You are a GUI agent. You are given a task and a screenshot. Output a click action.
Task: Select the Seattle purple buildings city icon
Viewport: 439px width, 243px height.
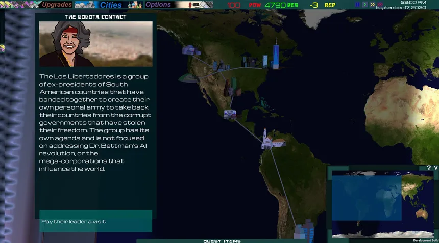click(x=191, y=50)
